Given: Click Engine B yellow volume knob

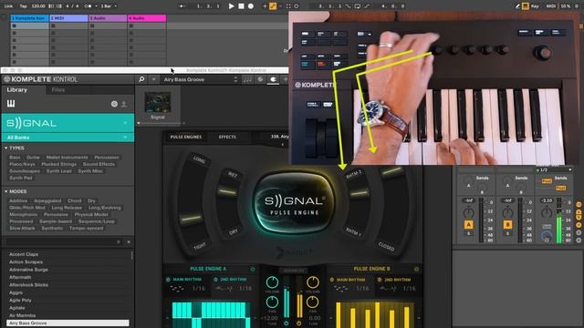Looking at the screenshot, I should 312,282.
